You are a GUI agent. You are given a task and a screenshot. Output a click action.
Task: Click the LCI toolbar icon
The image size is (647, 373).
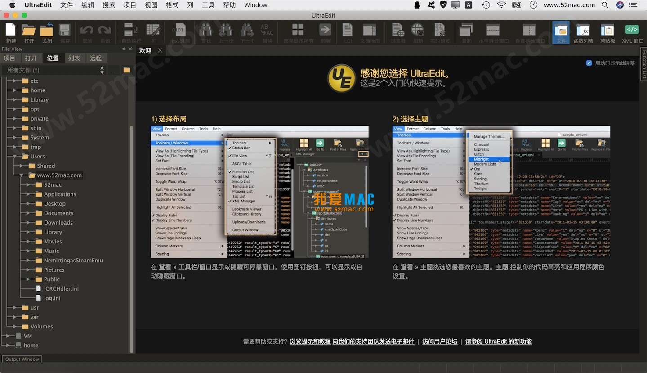tap(348, 30)
